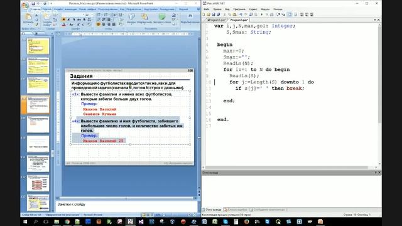This screenshot has height=226, width=402.
Task: Open the PowerPoint help icon
Action: click(x=198, y=9)
